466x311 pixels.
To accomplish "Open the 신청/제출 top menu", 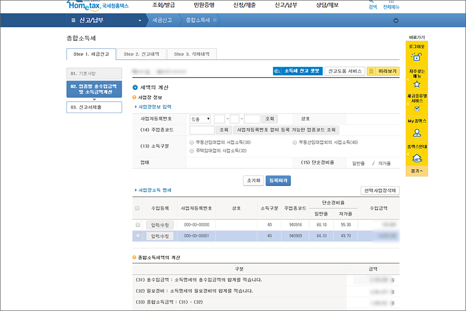I will (x=244, y=5).
